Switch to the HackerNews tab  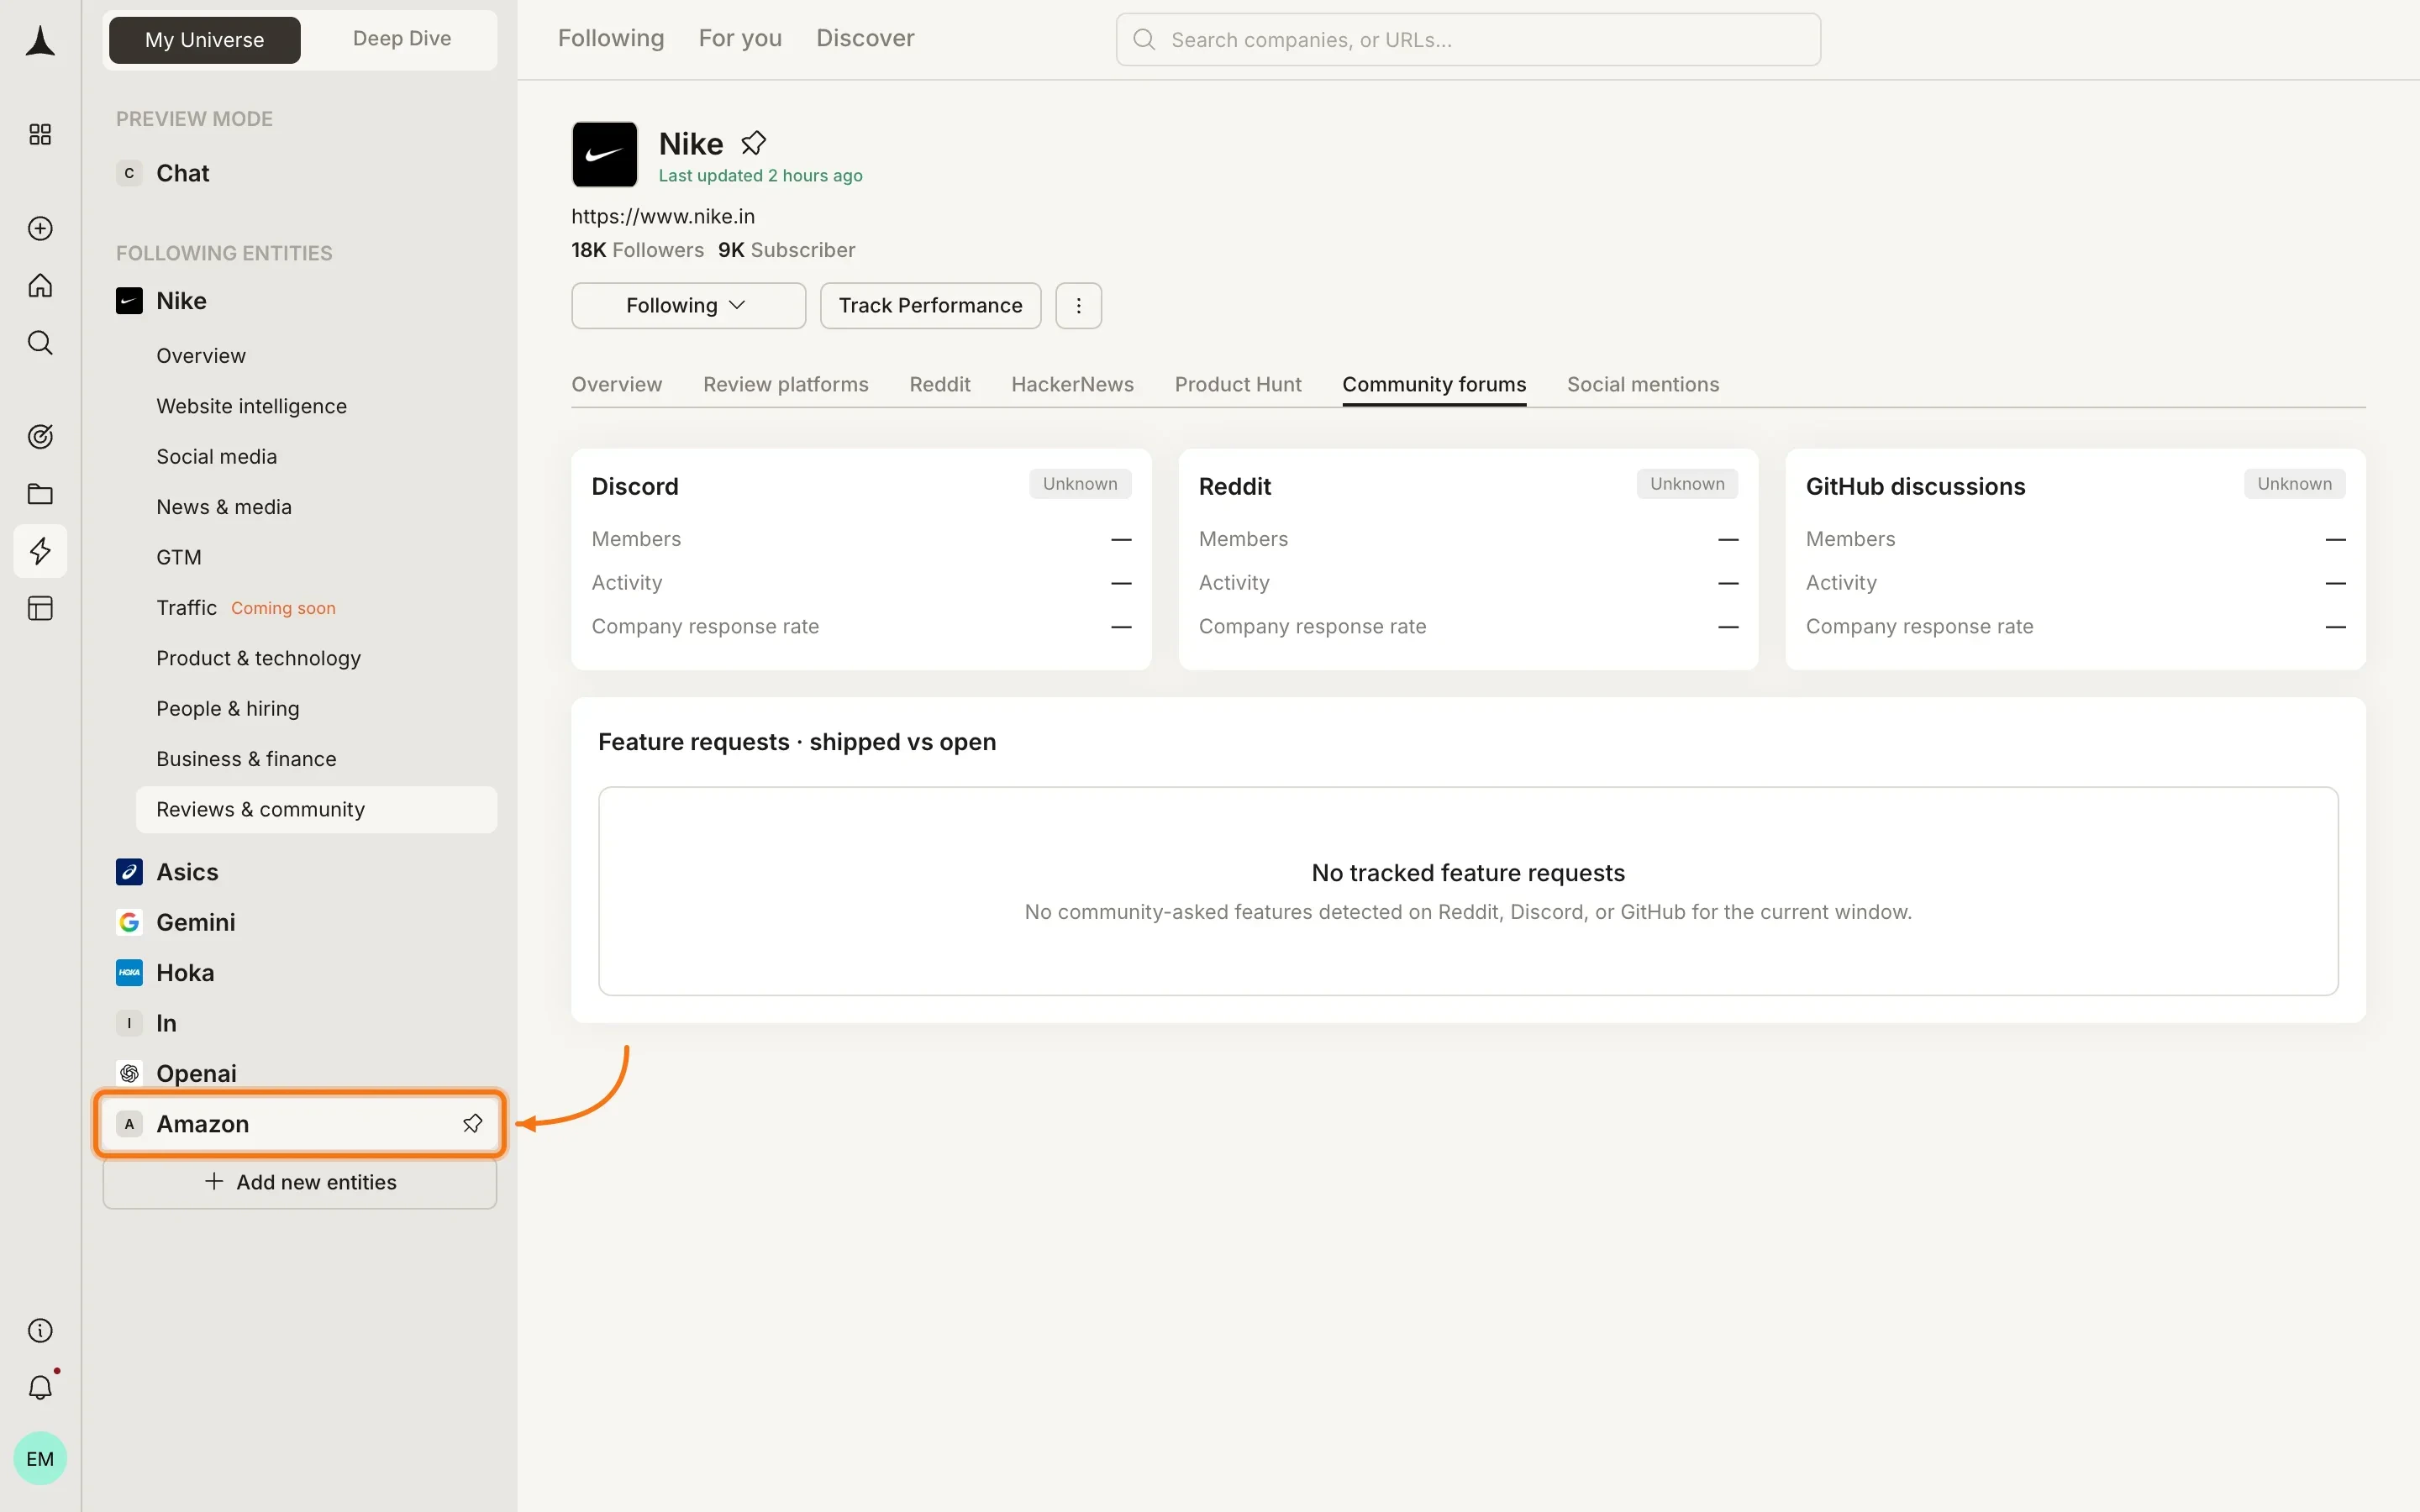pyautogui.click(x=1072, y=384)
